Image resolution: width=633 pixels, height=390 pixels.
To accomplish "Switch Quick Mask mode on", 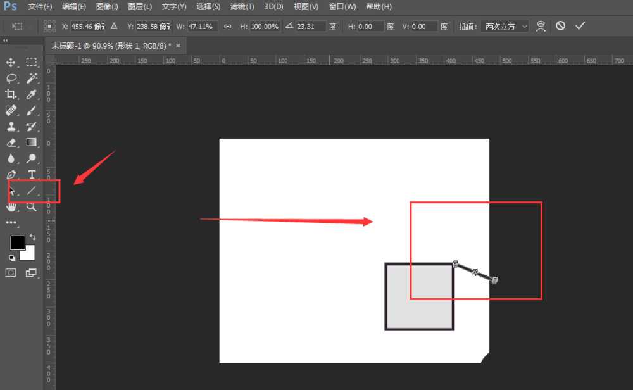I will [x=10, y=272].
